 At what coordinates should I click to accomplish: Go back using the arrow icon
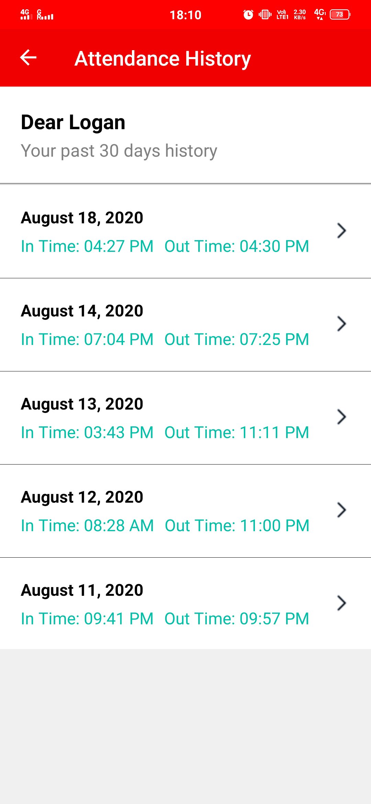[x=28, y=58]
